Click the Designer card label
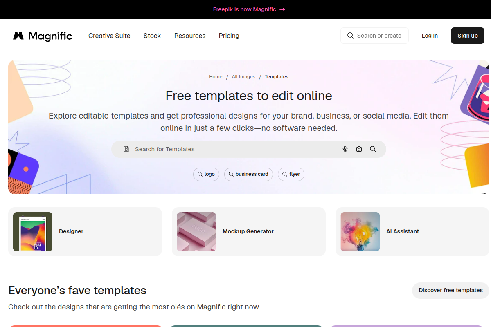The image size is (491, 327). (x=71, y=231)
